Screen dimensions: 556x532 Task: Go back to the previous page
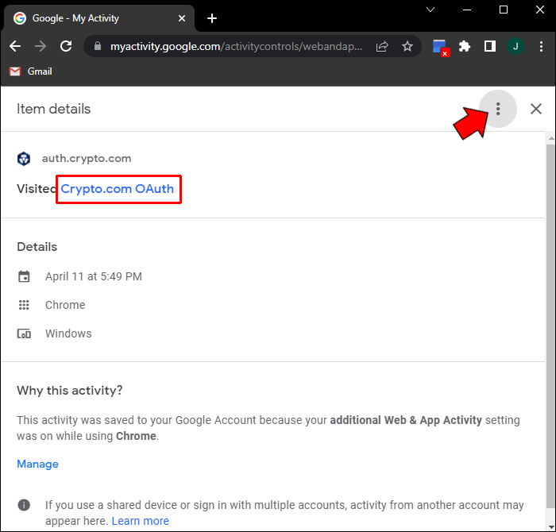click(x=15, y=46)
